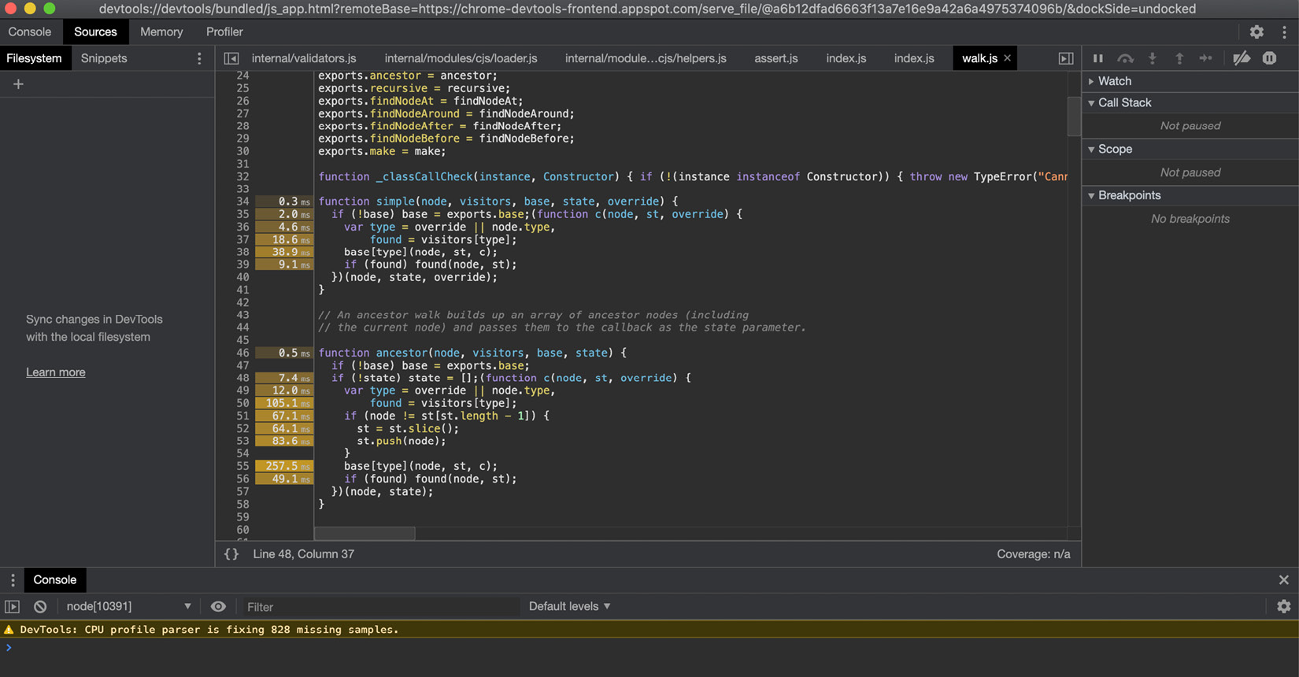Viewport: 1299px width, 677px height.
Task: Open the Profiler panel tab
Action: 224,32
